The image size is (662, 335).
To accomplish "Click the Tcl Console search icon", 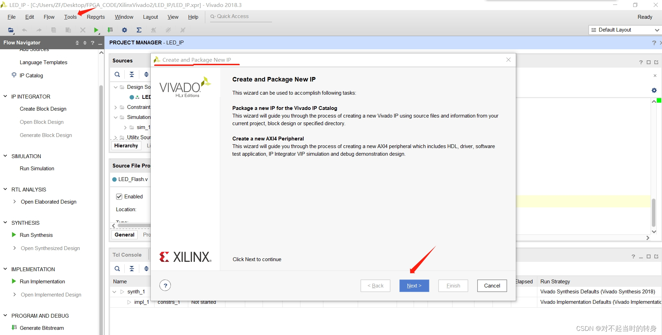I will pyautogui.click(x=117, y=269).
